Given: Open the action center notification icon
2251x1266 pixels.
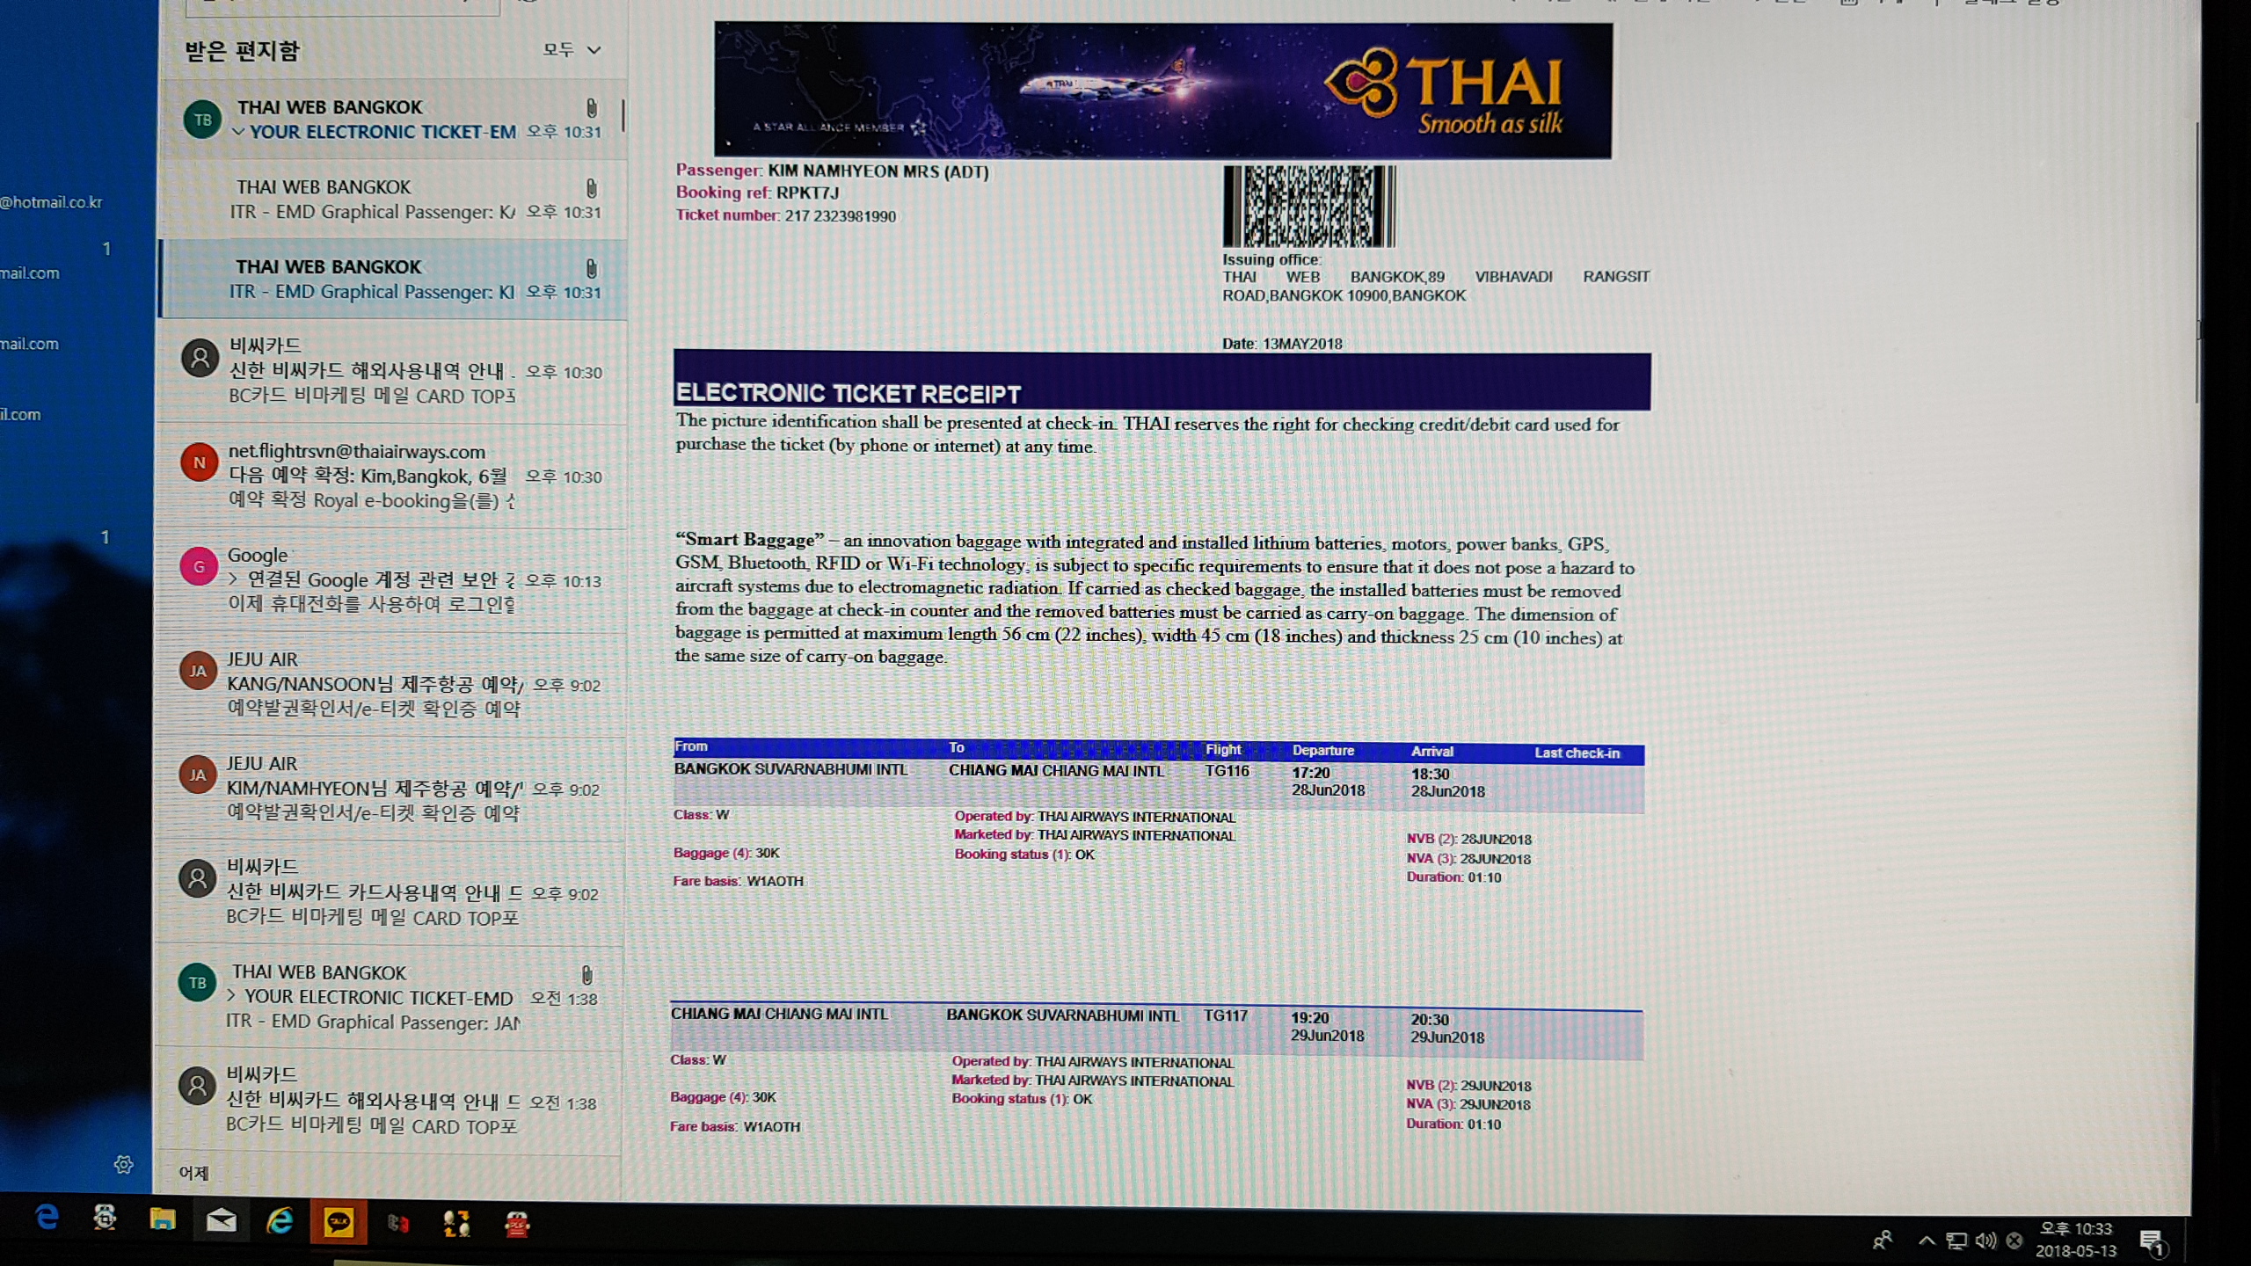Looking at the screenshot, I should 2153,1242.
